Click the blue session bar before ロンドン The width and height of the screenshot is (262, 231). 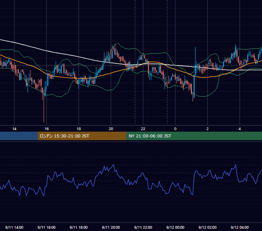coord(19,136)
